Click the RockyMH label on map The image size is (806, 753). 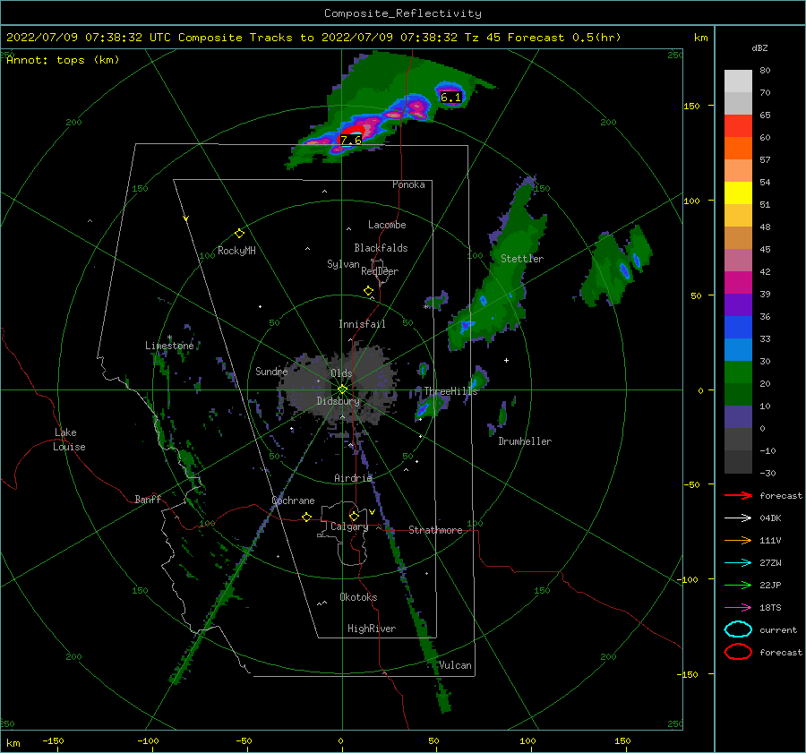(236, 251)
